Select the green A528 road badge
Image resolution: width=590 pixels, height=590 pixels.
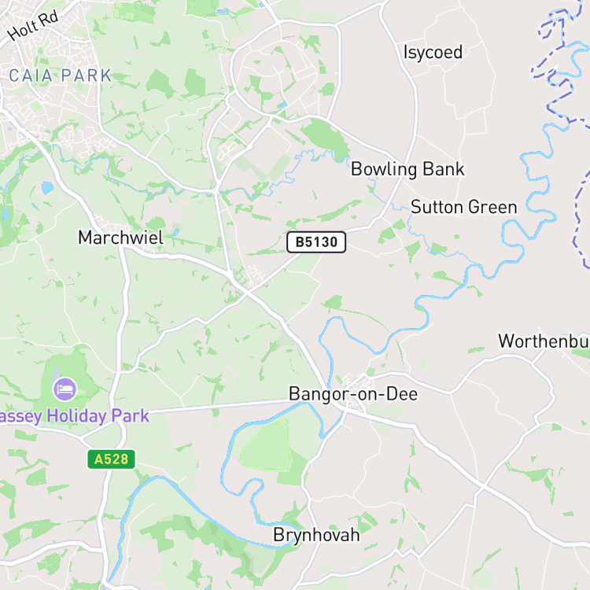(x=111, y=459)
